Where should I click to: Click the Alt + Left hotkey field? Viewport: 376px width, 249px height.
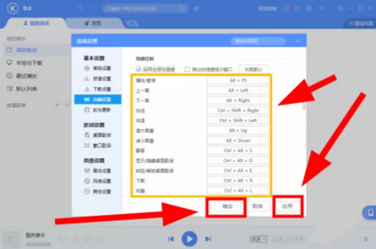coord(238,90)
